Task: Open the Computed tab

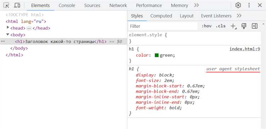Action: tap(161, 16)
